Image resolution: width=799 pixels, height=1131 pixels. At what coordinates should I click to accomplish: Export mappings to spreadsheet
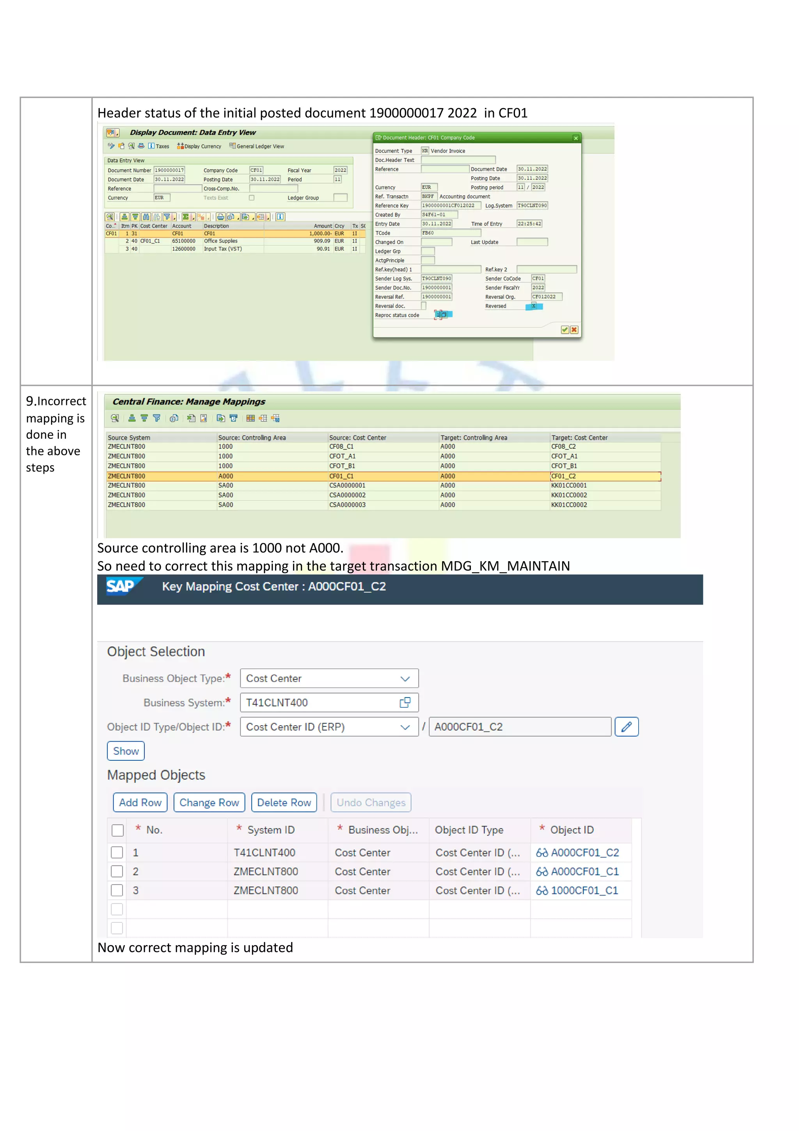[x=192, y=418]
